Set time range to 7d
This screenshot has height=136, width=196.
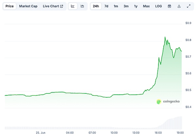(106, 6)
